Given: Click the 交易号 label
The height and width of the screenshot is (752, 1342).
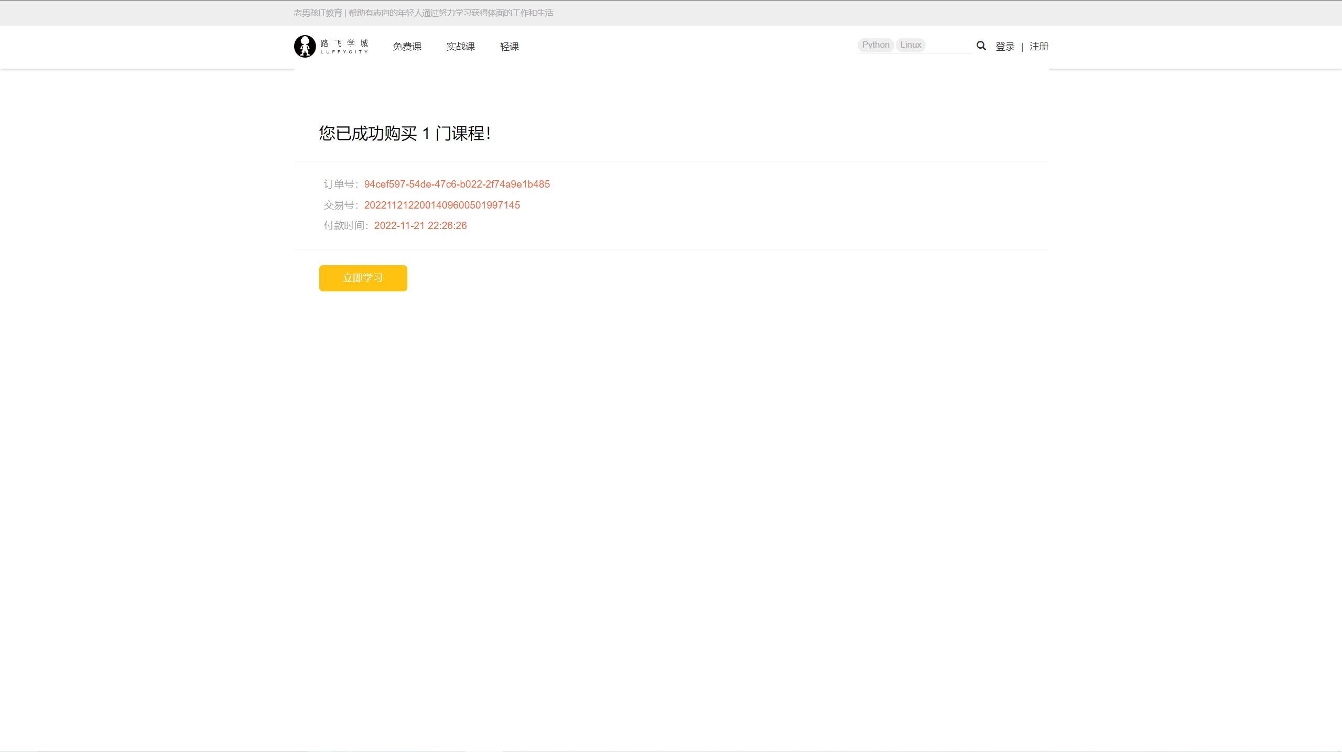Looking at the screenshot, I should point(339,205).
